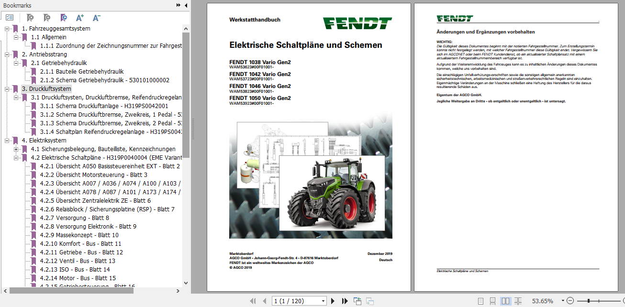Open bookmark 2.1.1 Bauteile Getriebehydraulik
This screenshot has width=625, height=307.
click(82, 72)
